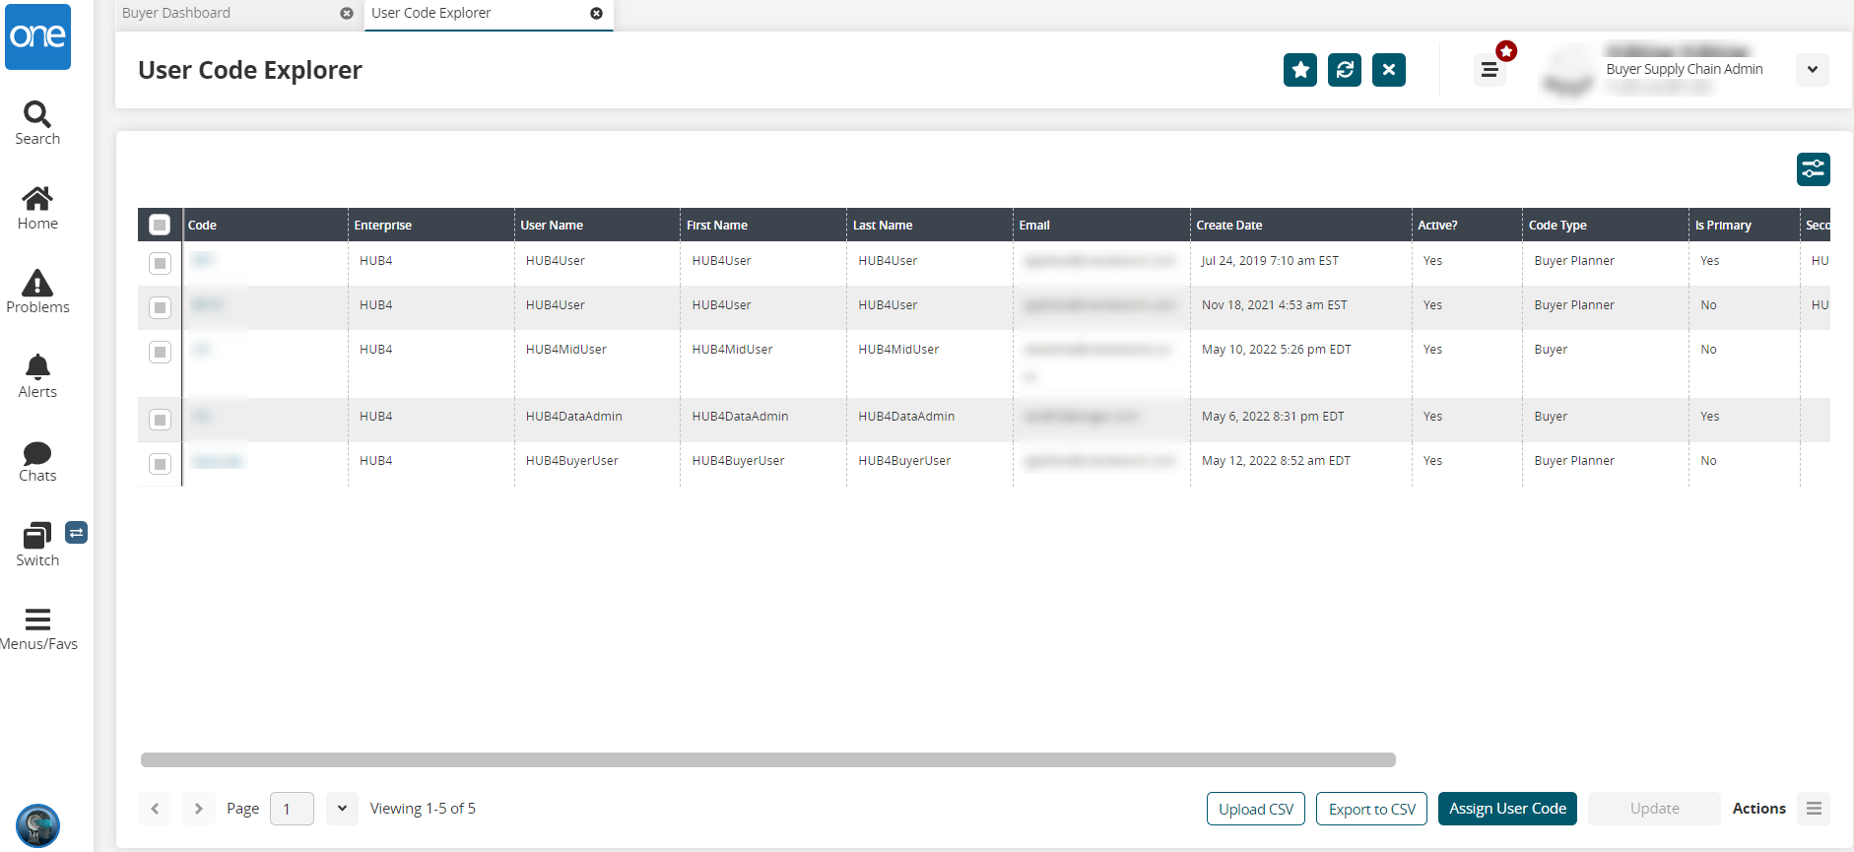This screenshot has height=852, width=1854.
Task: Open the Problems panel
Action: click(37, 293)
